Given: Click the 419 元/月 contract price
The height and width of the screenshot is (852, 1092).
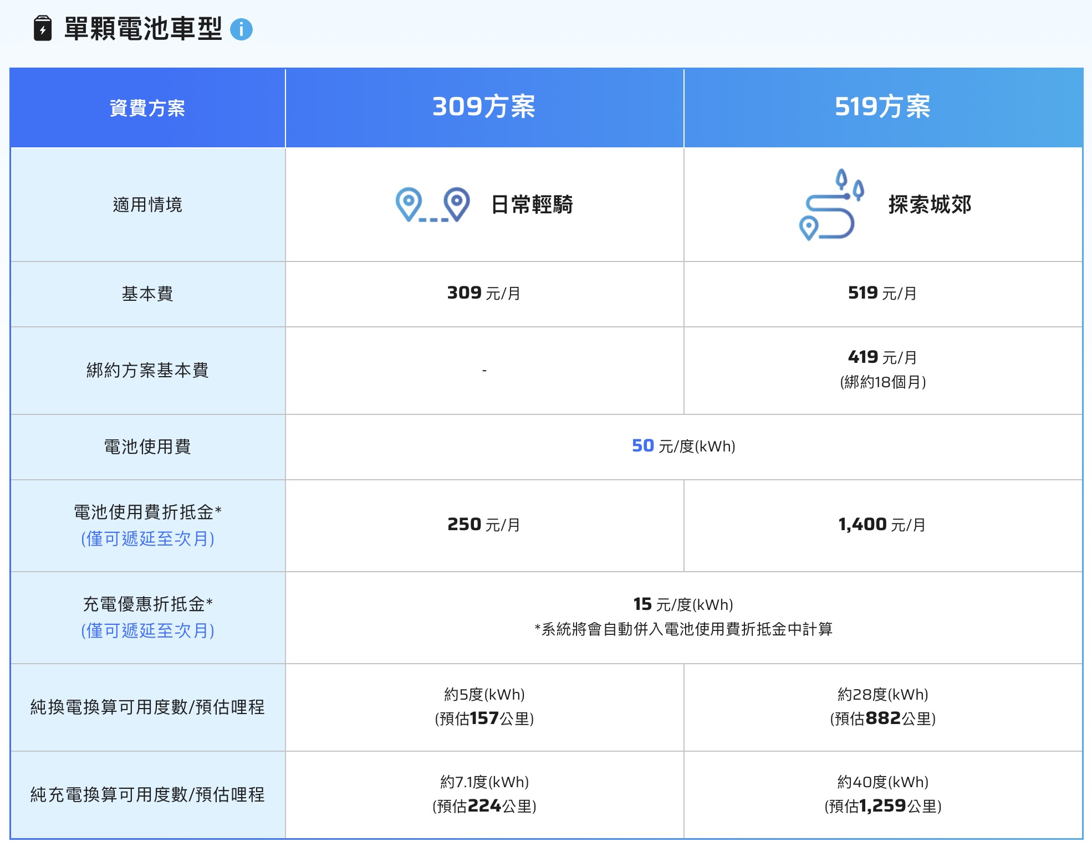Looking at the screenshot, I should (x=882, y=357).
